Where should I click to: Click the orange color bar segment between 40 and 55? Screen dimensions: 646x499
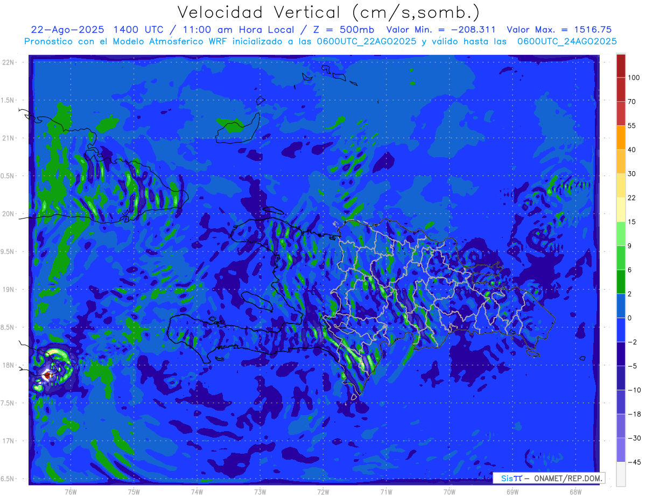click(621, 137)
